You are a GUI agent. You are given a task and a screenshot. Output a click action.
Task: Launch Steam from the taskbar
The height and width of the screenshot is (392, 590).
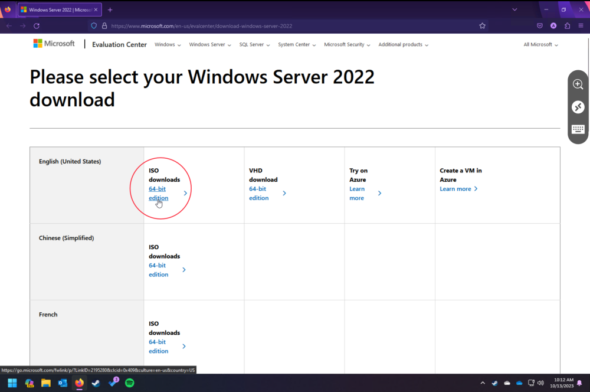click(96, 383)
